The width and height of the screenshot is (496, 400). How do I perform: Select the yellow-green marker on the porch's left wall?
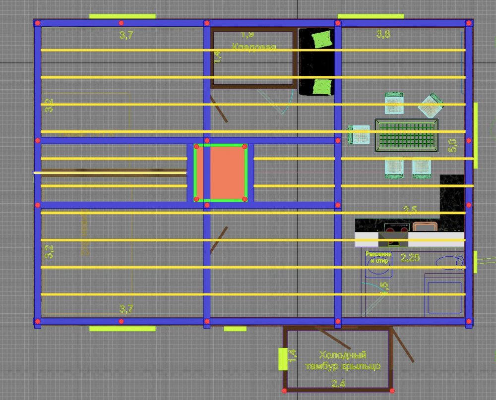coord(283,359)
